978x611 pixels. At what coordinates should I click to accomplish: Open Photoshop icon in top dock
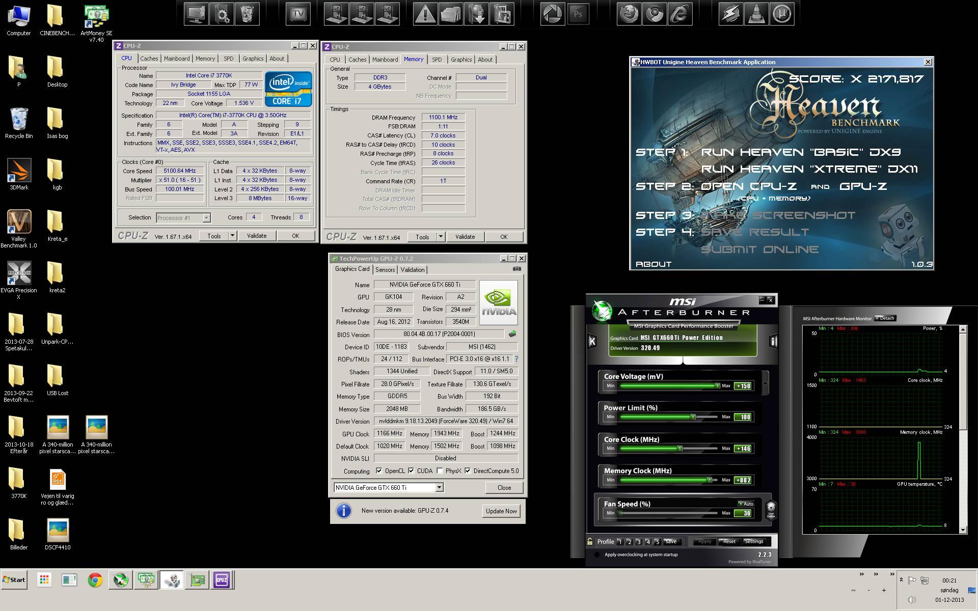(x=578, y=14)
